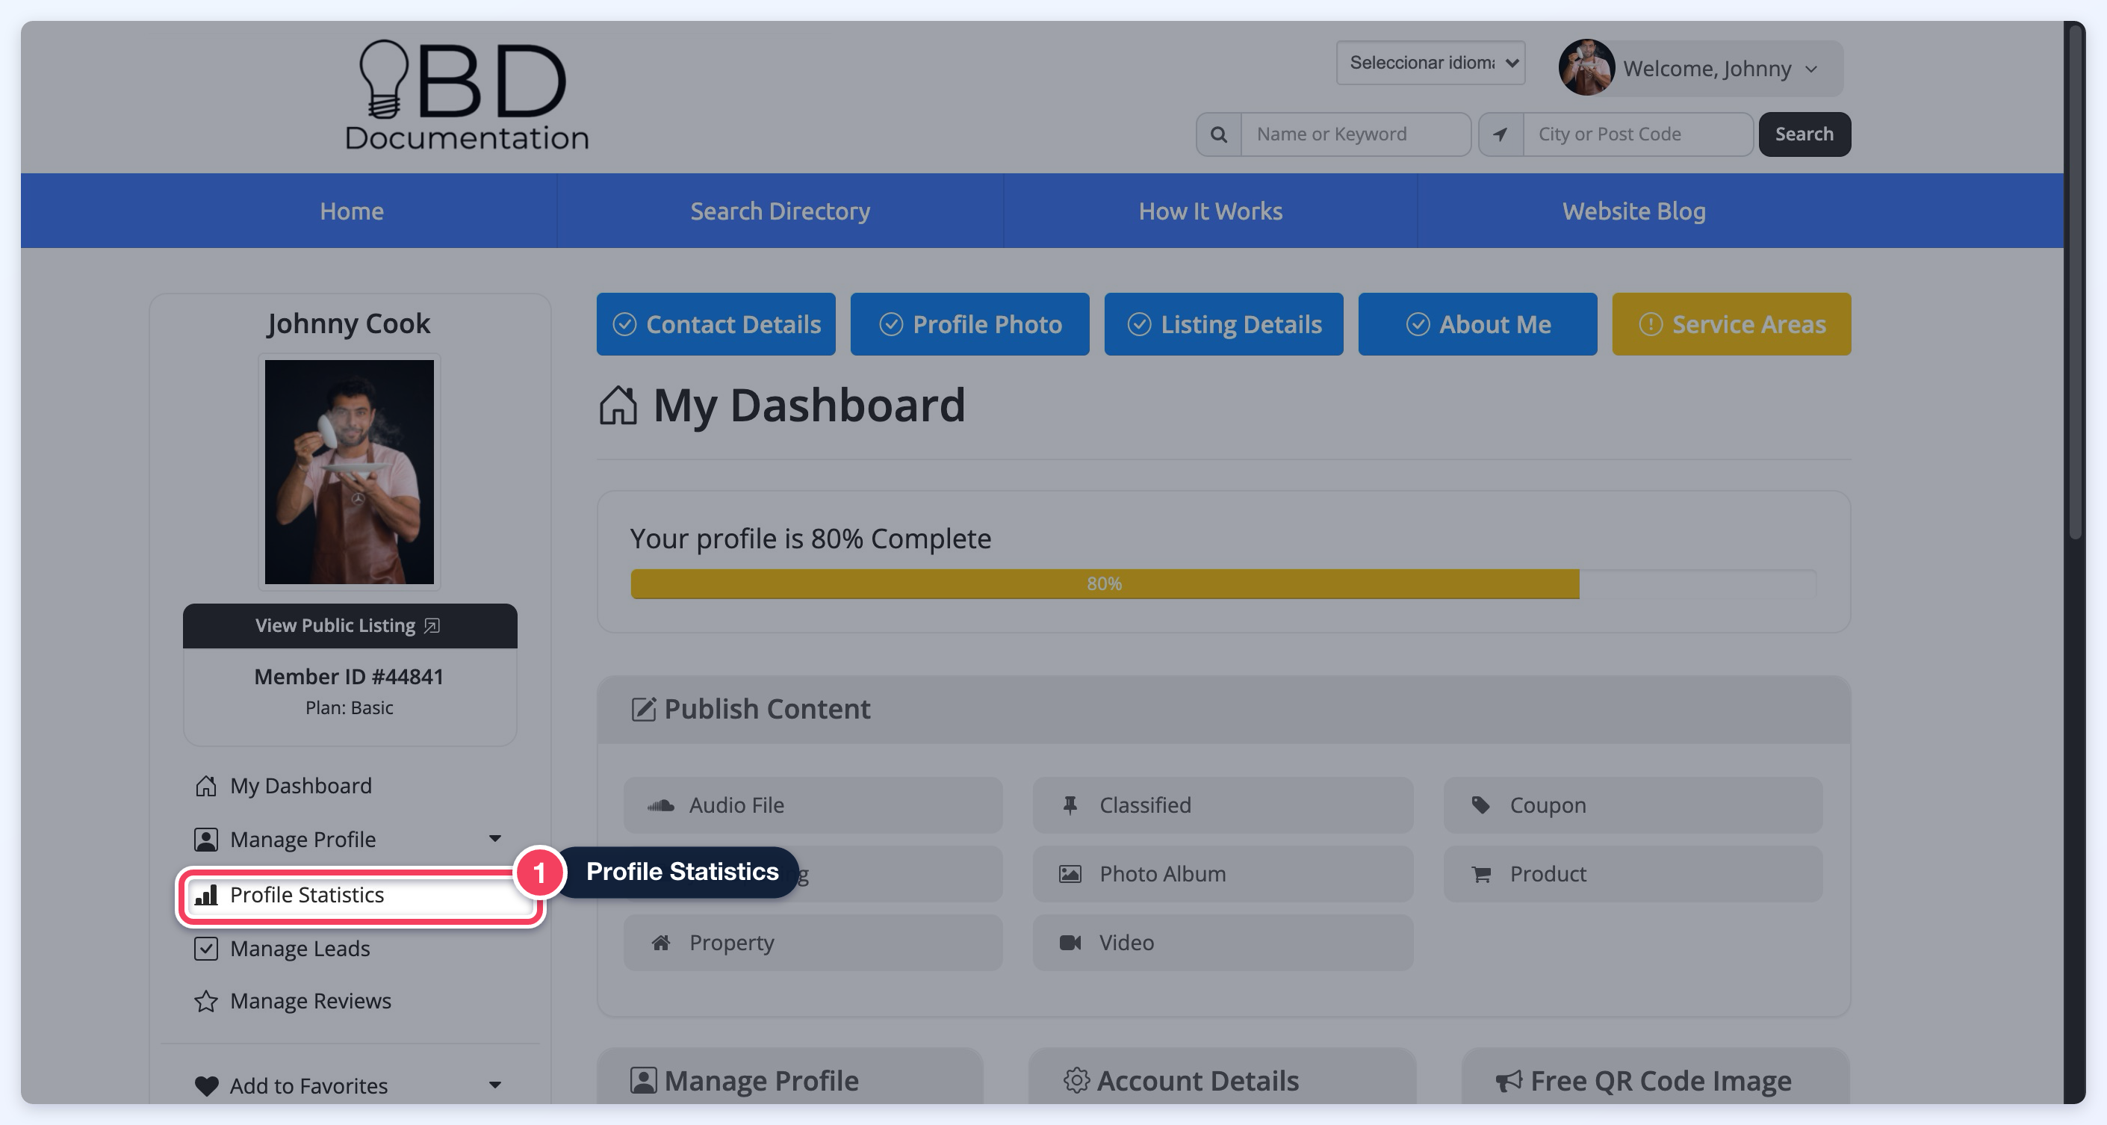
Task: Click the house icon next to My Dashboard heading
Action: click(618, 405)
